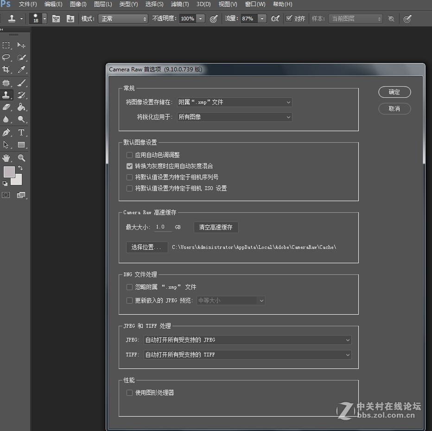Screen dimensions: 432x431
Task: Open the 将图像设置存储在 dropdown
Action: coord(235,102)
